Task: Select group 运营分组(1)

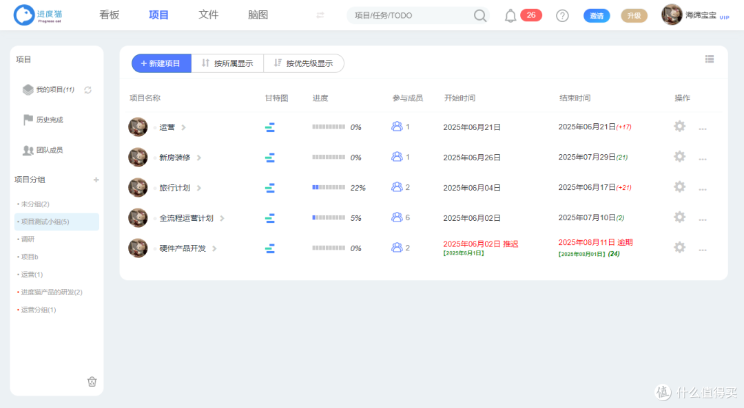Action: pos(38,310)
